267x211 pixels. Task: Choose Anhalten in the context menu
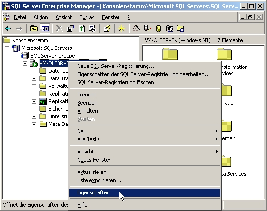click(x=145, y=111)
